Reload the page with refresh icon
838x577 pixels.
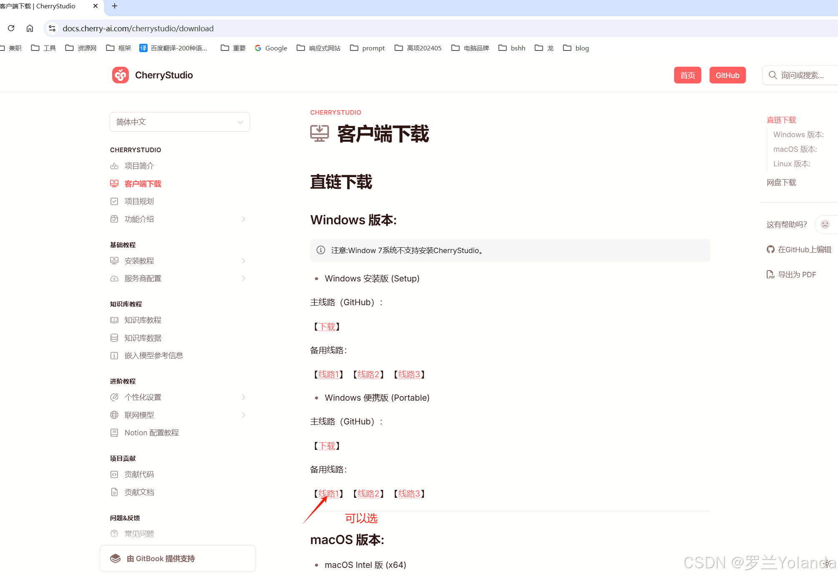(x=11, y=28)
